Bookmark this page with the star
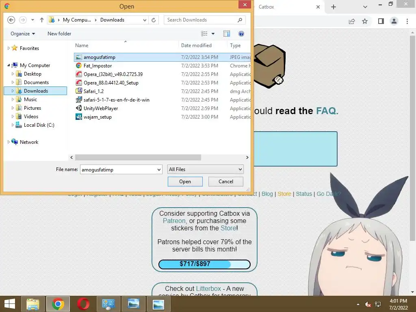 click(x=365, y=21)
